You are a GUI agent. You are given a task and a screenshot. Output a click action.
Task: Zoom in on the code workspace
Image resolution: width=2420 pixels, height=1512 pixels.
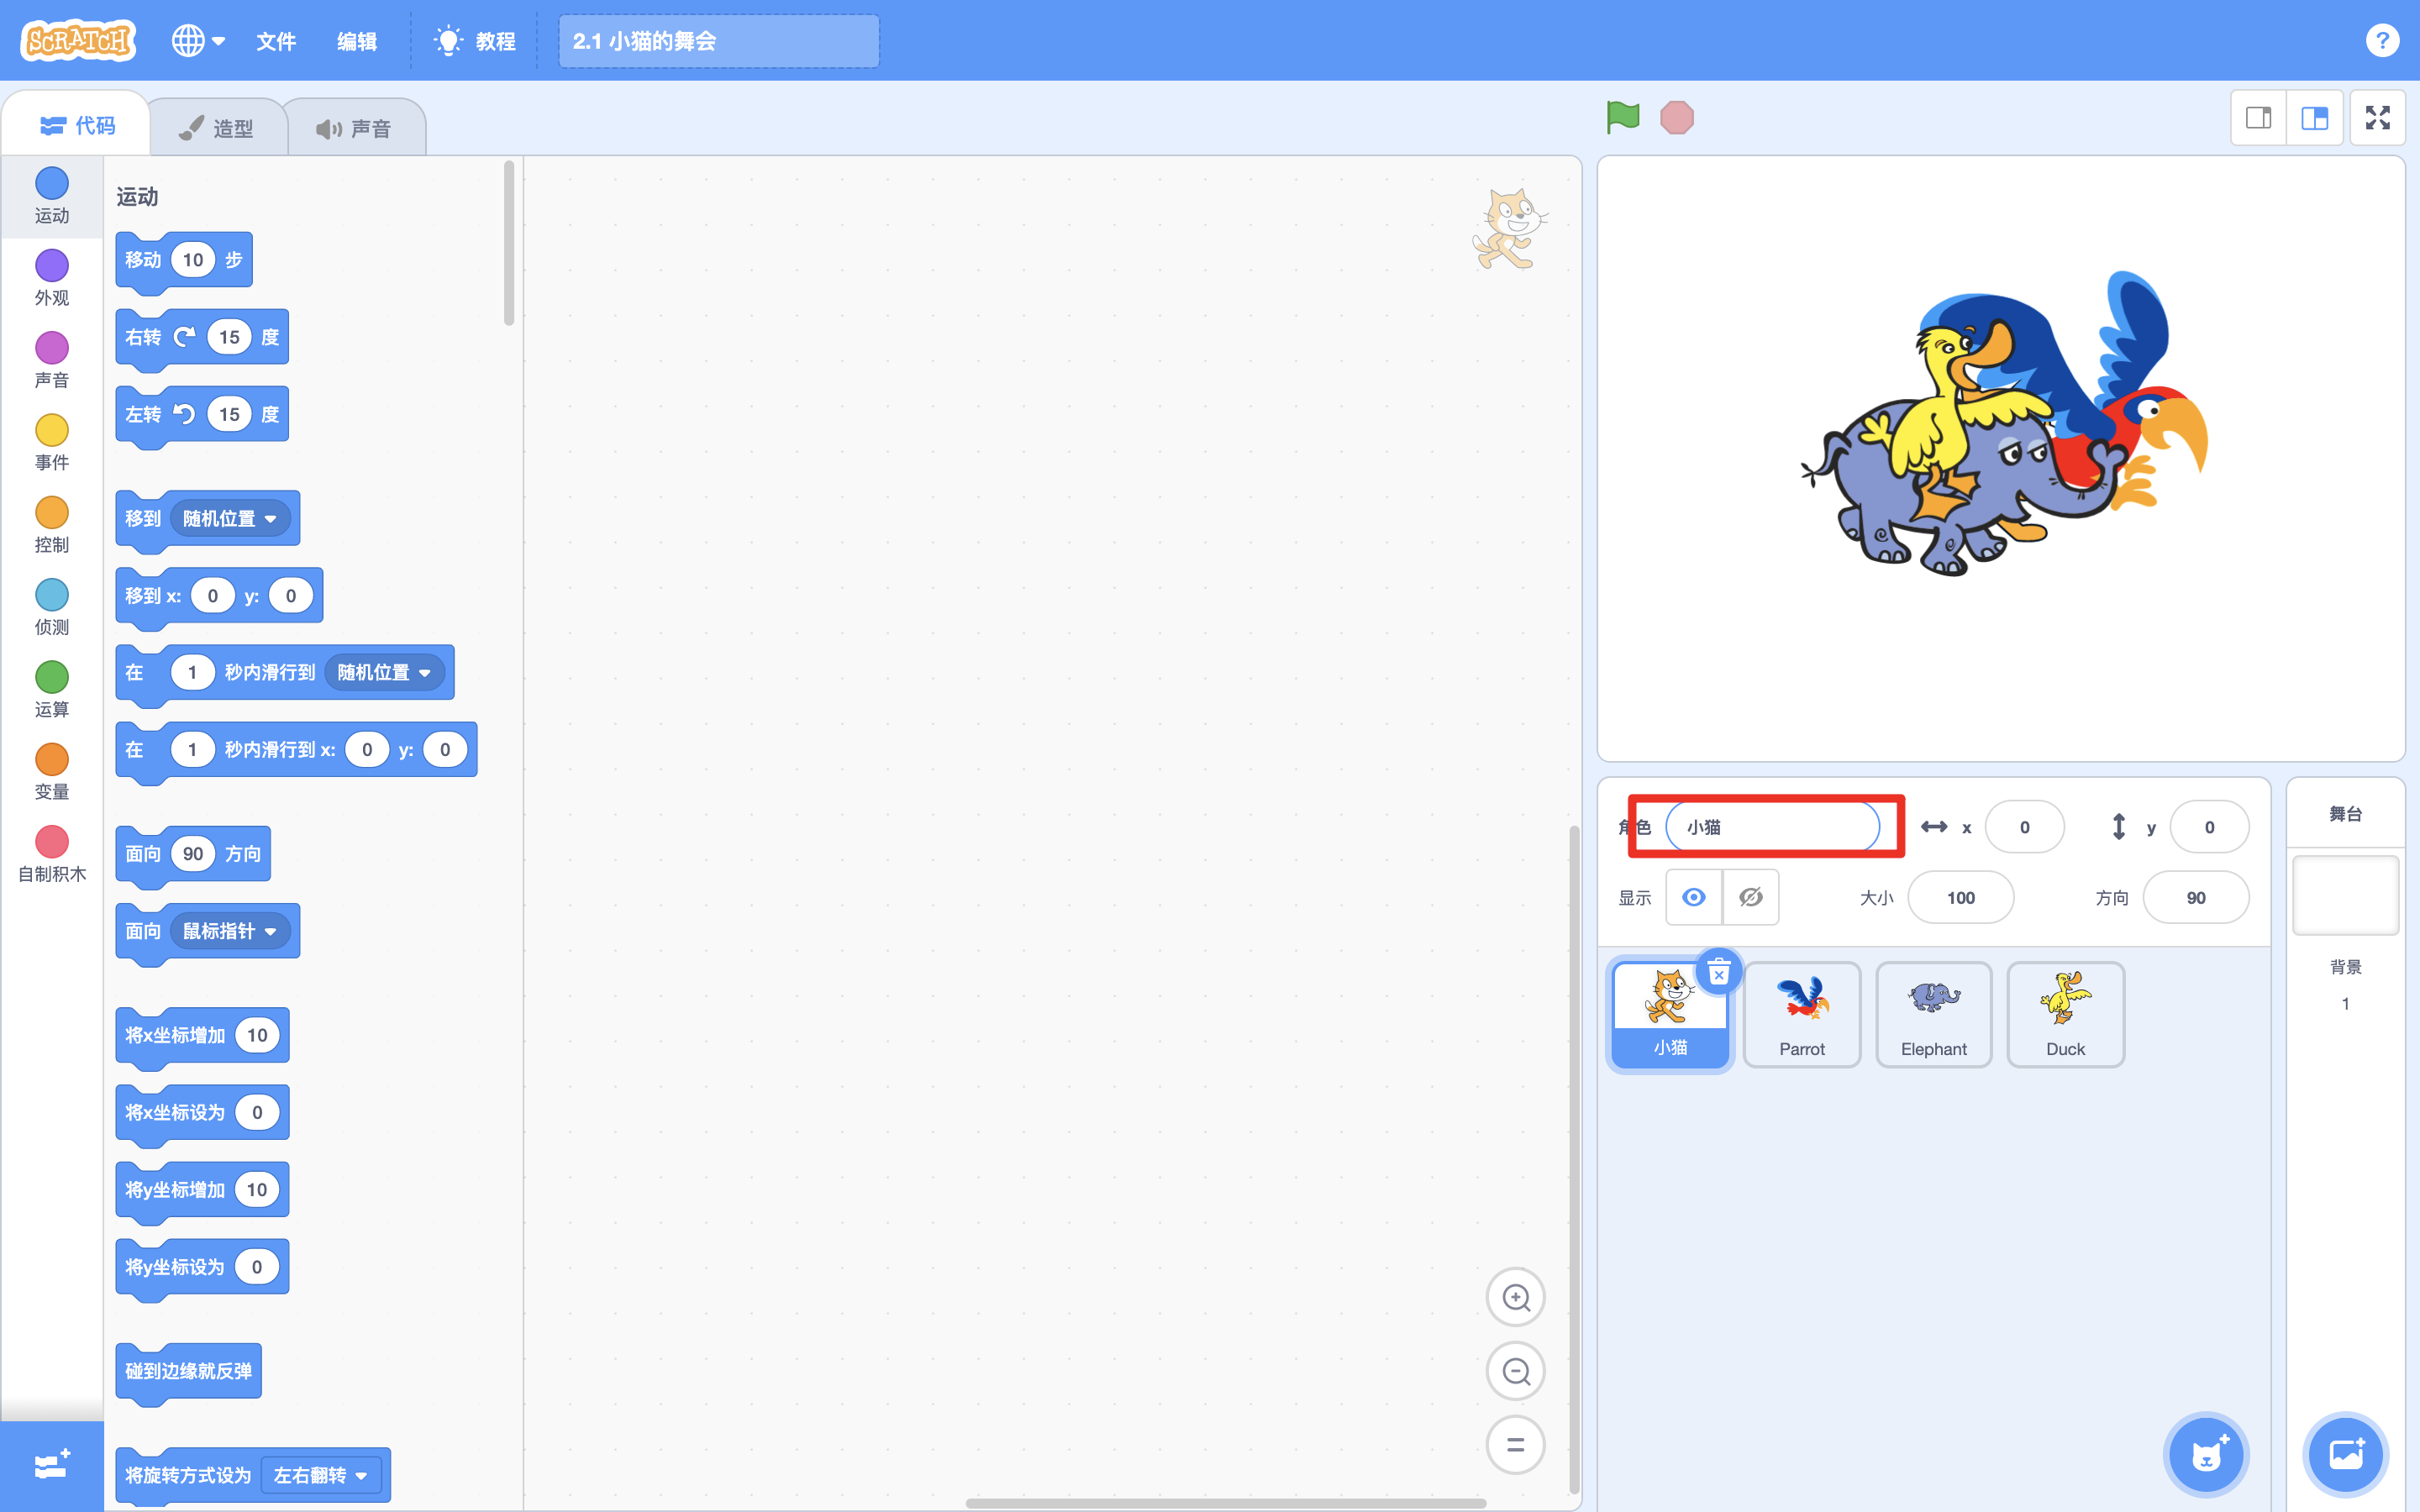(1516, 1298)
